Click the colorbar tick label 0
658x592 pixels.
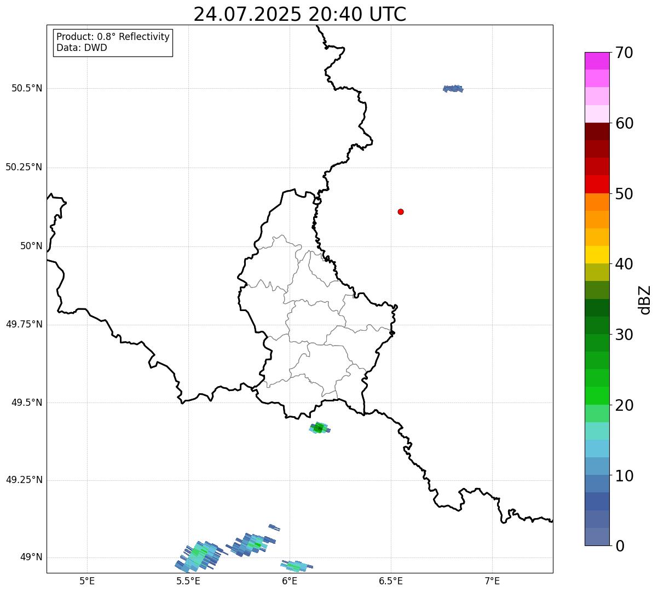[620, 546]
